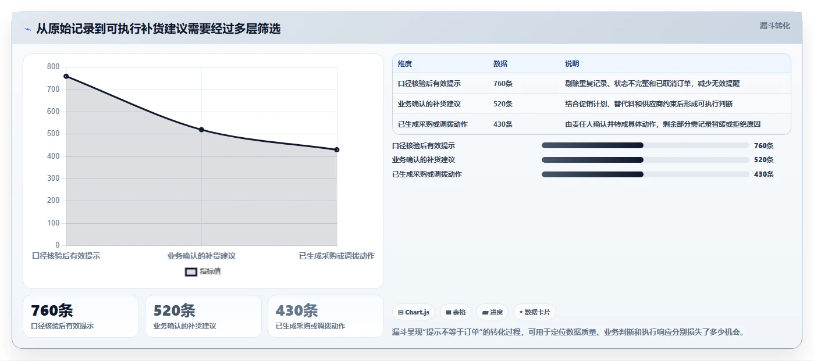Click progress label 业务确认的补货建议
This screenshot has width=814, height=361.
(x=424, y=160)
